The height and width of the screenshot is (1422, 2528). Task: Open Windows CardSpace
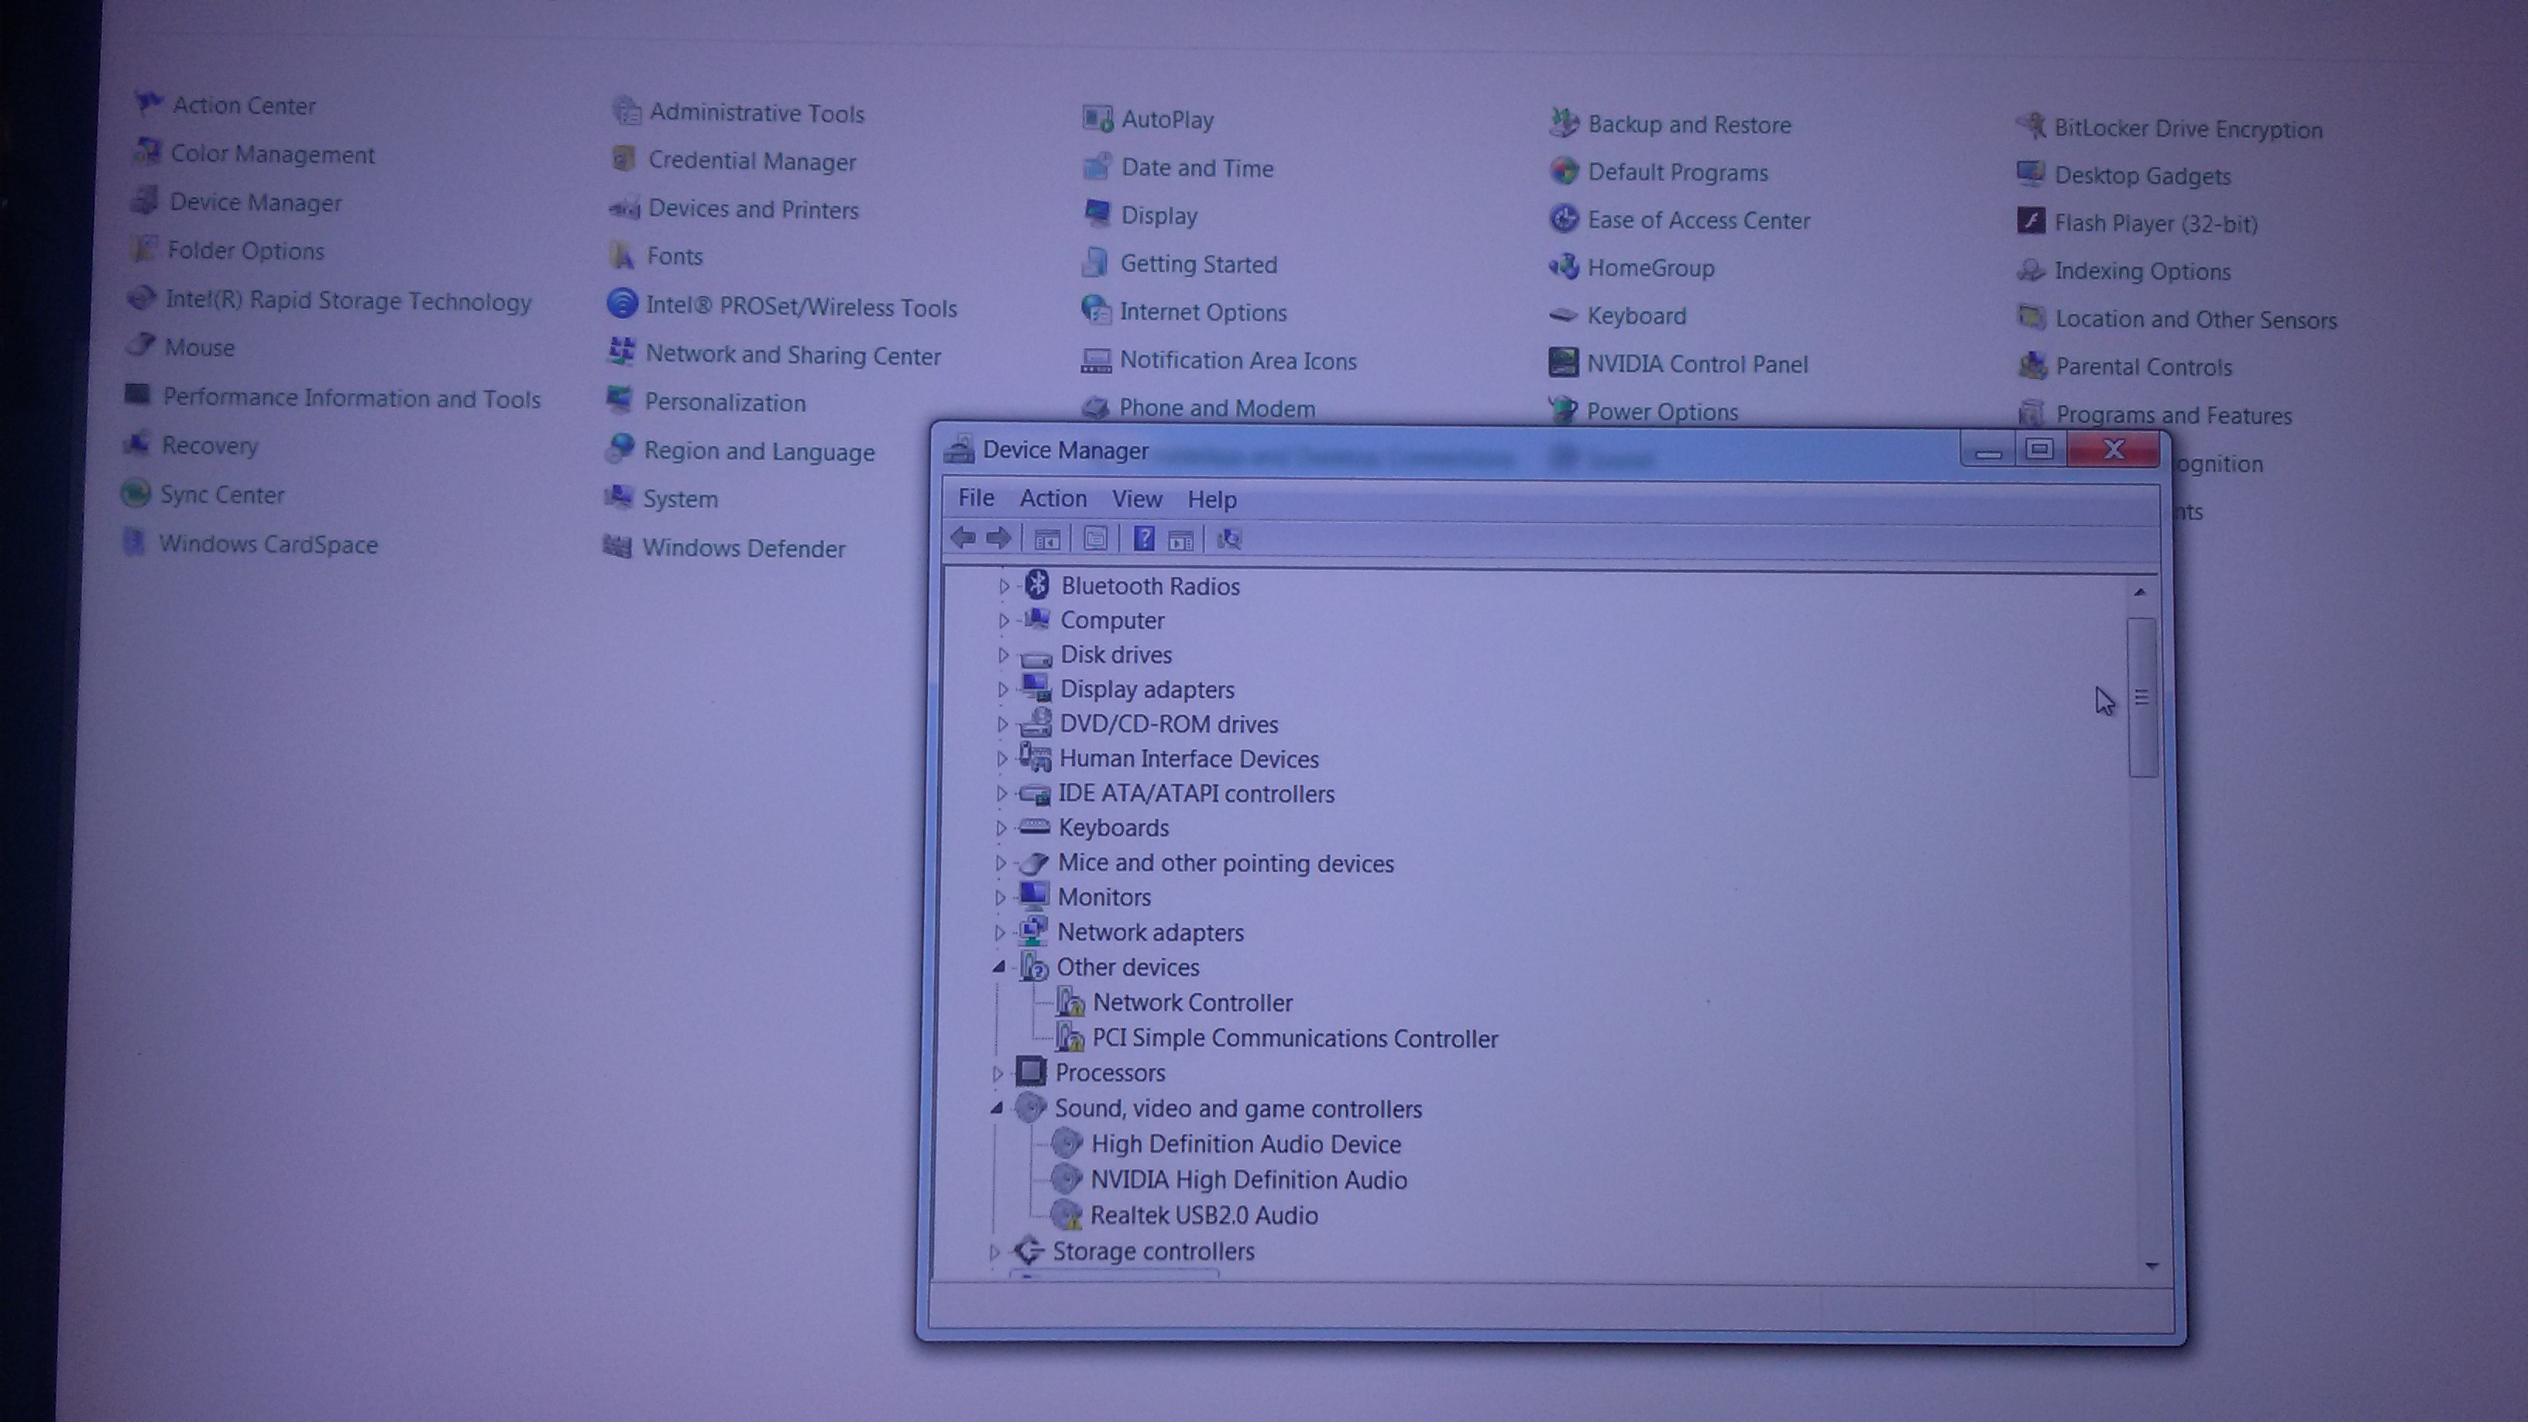268,544
